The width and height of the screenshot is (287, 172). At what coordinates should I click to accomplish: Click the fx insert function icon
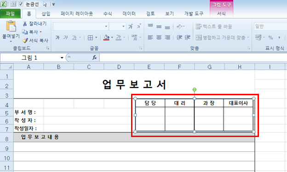pyautogui.click(x=94, y=57)
